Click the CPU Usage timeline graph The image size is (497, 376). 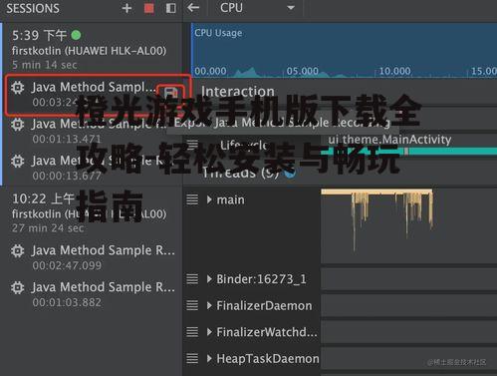pyautogui.click(x=345, y=50)
